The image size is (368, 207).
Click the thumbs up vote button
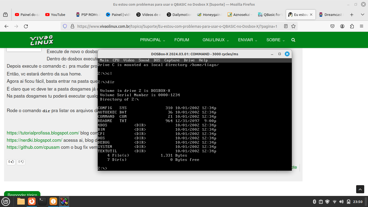click(11, 162)
